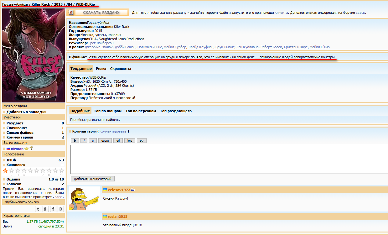This screenshot has height=235, width=388.
Task: Open the Скачивают leechers list
Action: [17, 128]
